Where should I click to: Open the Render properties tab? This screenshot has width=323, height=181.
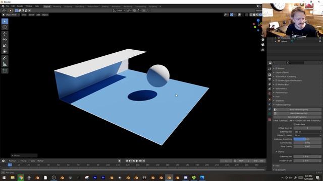pos(270,75)
